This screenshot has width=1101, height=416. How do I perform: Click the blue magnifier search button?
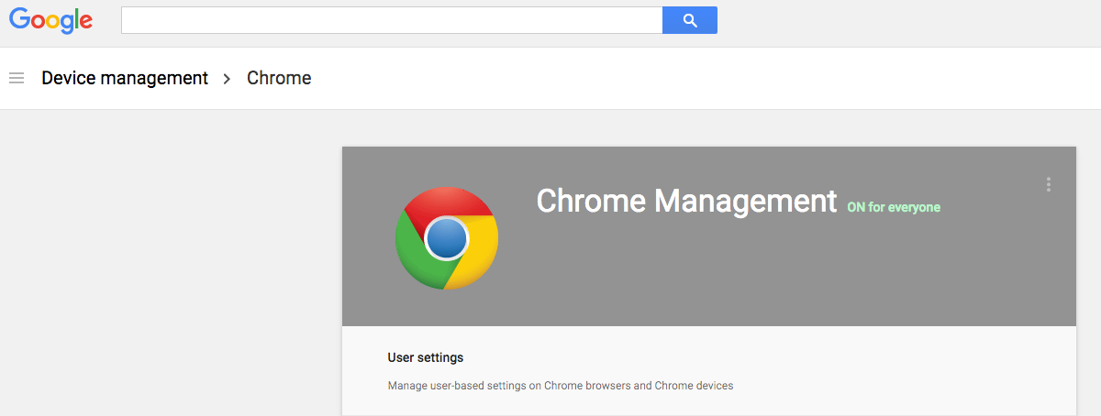click(x=690, y=20)
